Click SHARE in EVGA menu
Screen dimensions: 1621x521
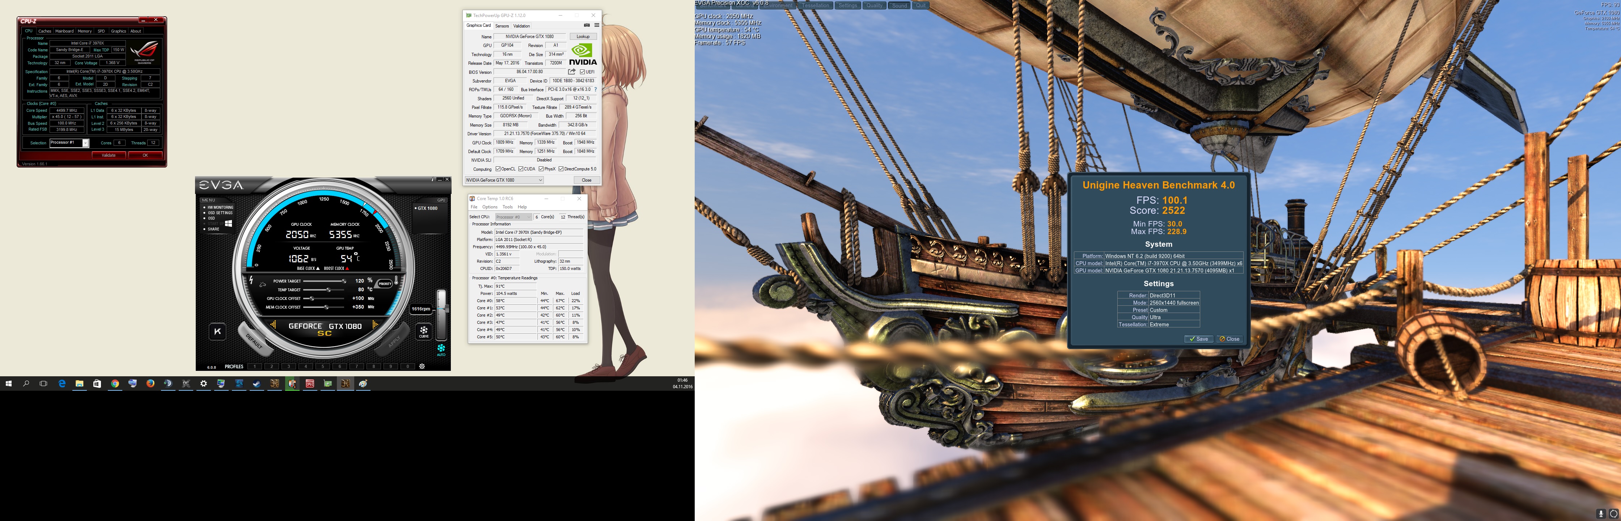tap(211, 229)
